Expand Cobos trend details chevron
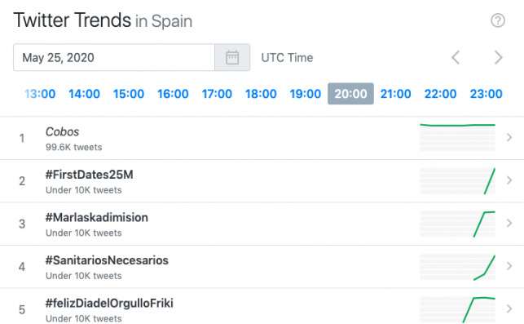This screenshot has width=524, height=324. (x=509, y=137)
